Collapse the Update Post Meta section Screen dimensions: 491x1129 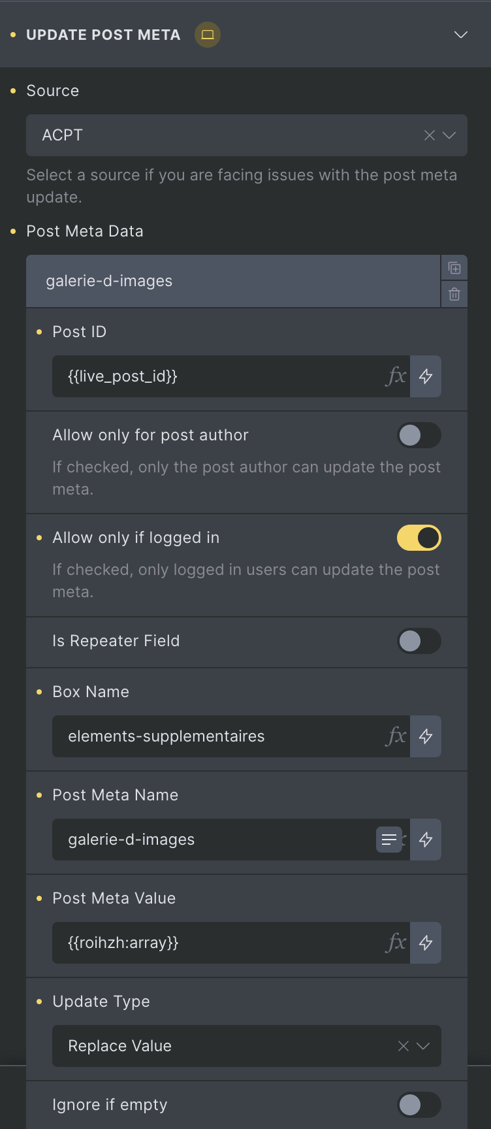[x=461, y=35]
